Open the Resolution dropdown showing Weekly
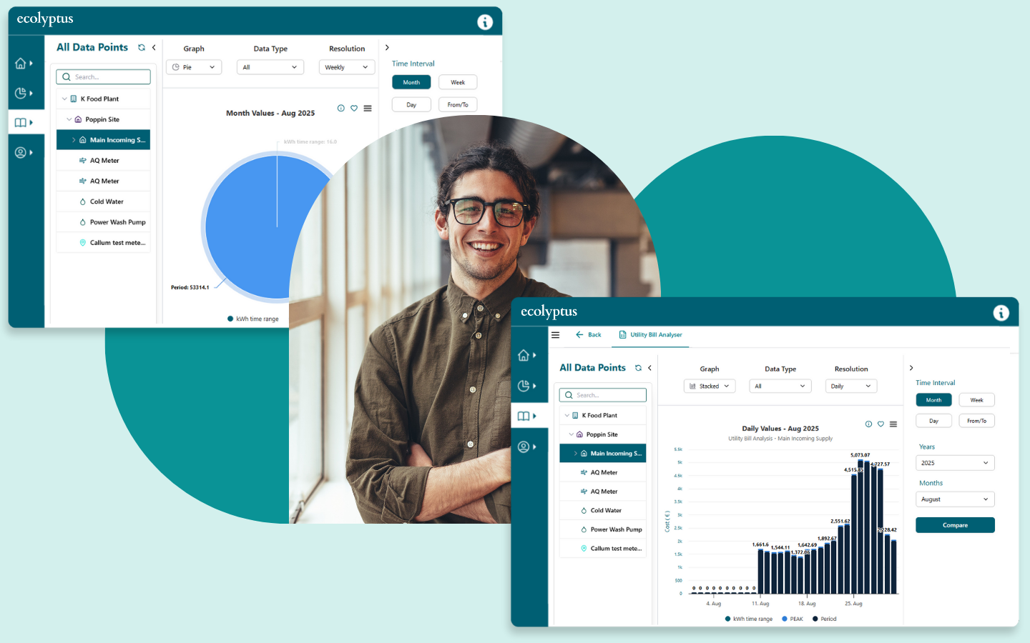Screen dimensions: 1030x643 (346, 67)
